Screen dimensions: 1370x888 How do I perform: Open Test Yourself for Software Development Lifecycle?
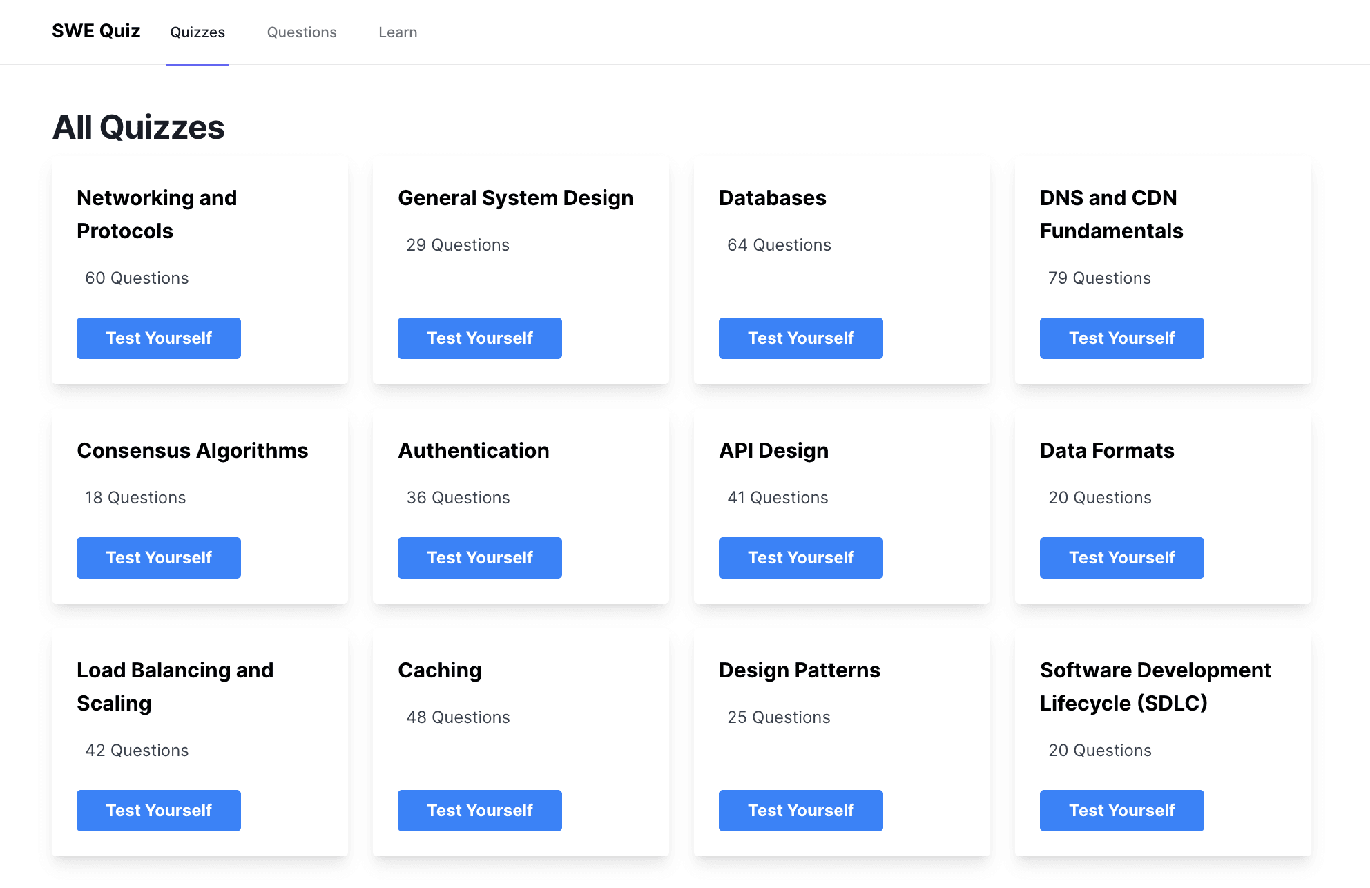[1122, 810]
